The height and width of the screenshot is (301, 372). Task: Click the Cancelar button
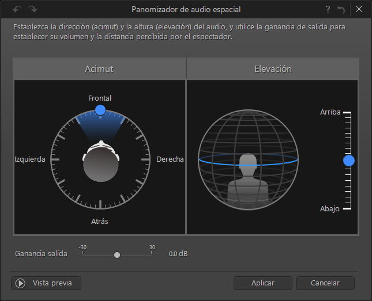click(325, 283)
